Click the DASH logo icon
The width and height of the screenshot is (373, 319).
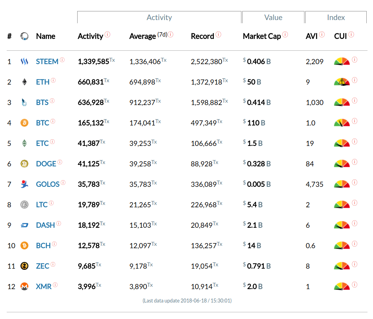coord(24,225)
